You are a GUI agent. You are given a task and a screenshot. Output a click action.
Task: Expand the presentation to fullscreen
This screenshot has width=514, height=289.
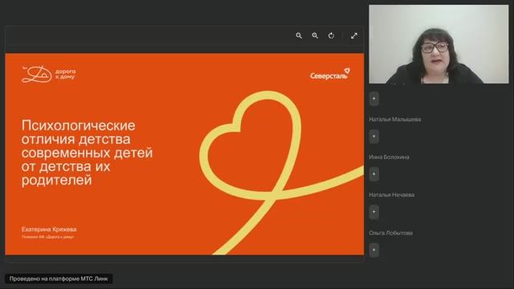(x=354, y=35)
